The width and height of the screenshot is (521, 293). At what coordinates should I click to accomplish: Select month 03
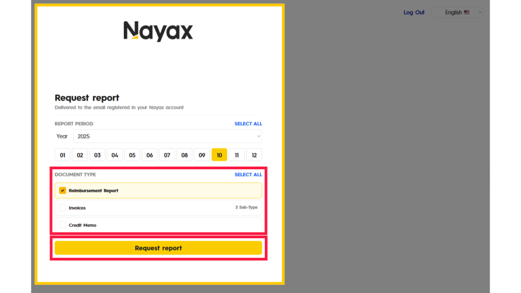pyautogui.click(x=97, y=155)
